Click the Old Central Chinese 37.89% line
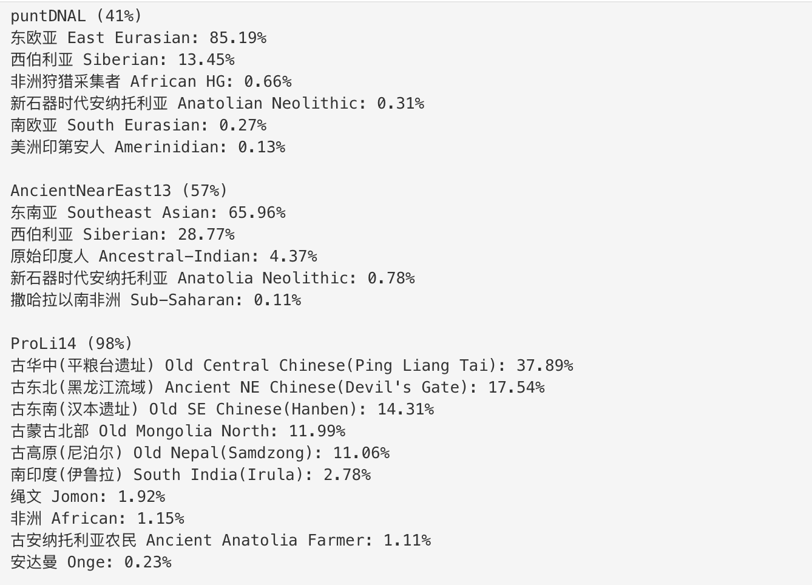 pos(292,365)
